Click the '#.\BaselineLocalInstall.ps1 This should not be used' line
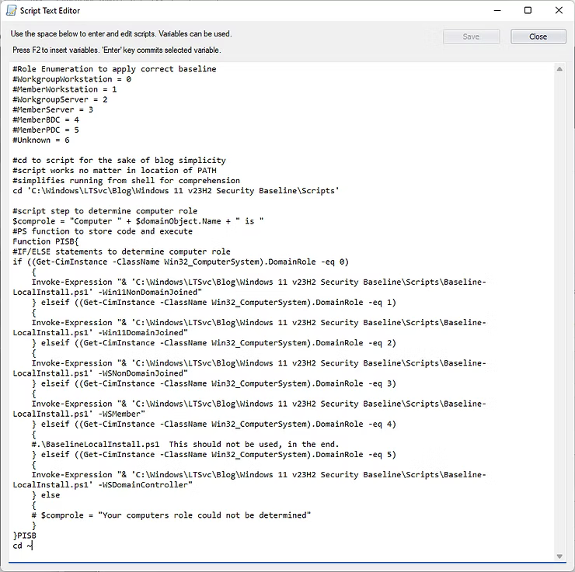 [x=185, y=444]
